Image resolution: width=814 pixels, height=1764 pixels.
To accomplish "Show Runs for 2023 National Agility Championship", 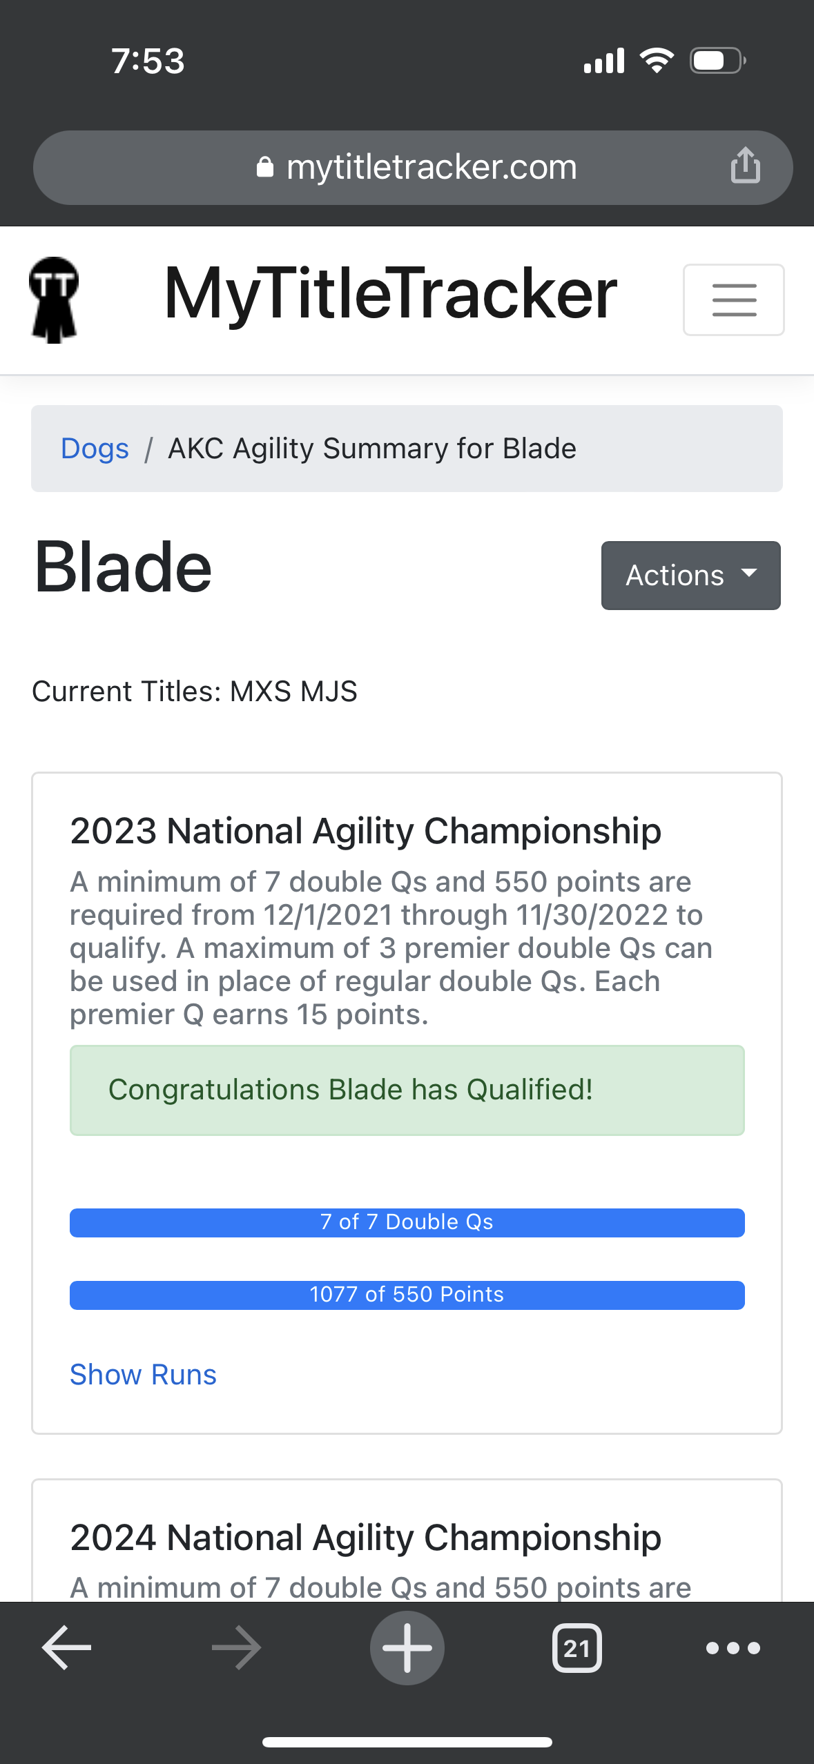I will point(144,1375).
